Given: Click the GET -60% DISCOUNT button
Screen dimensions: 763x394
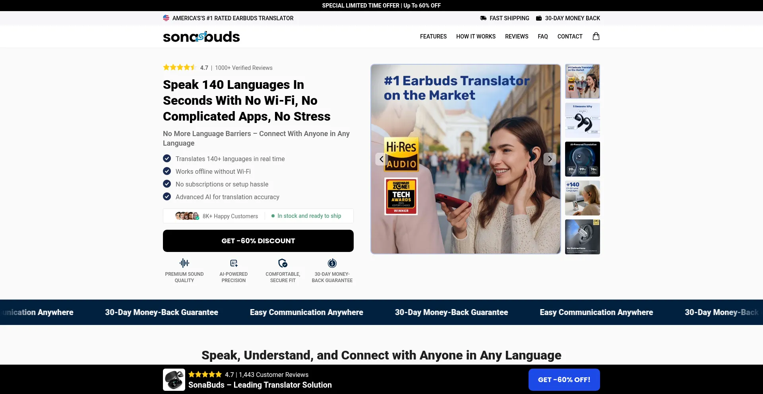Looking at the screenshot, I should (258, 241).
